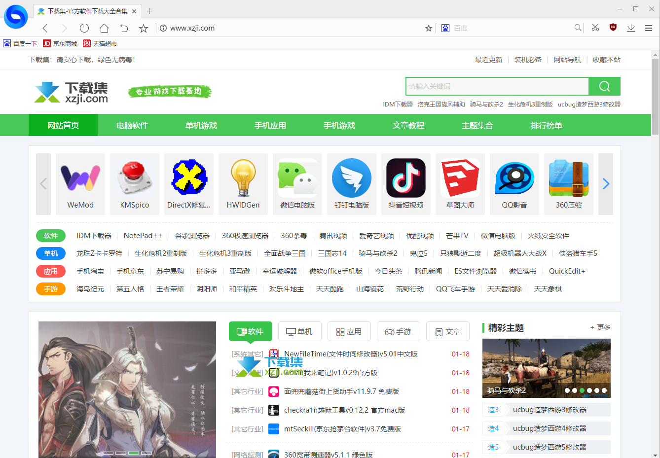Click the favorites star icon beside address bar

pos(144,28)
